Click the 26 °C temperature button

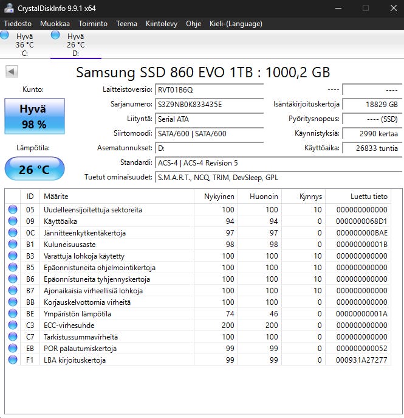click(35, 169)
